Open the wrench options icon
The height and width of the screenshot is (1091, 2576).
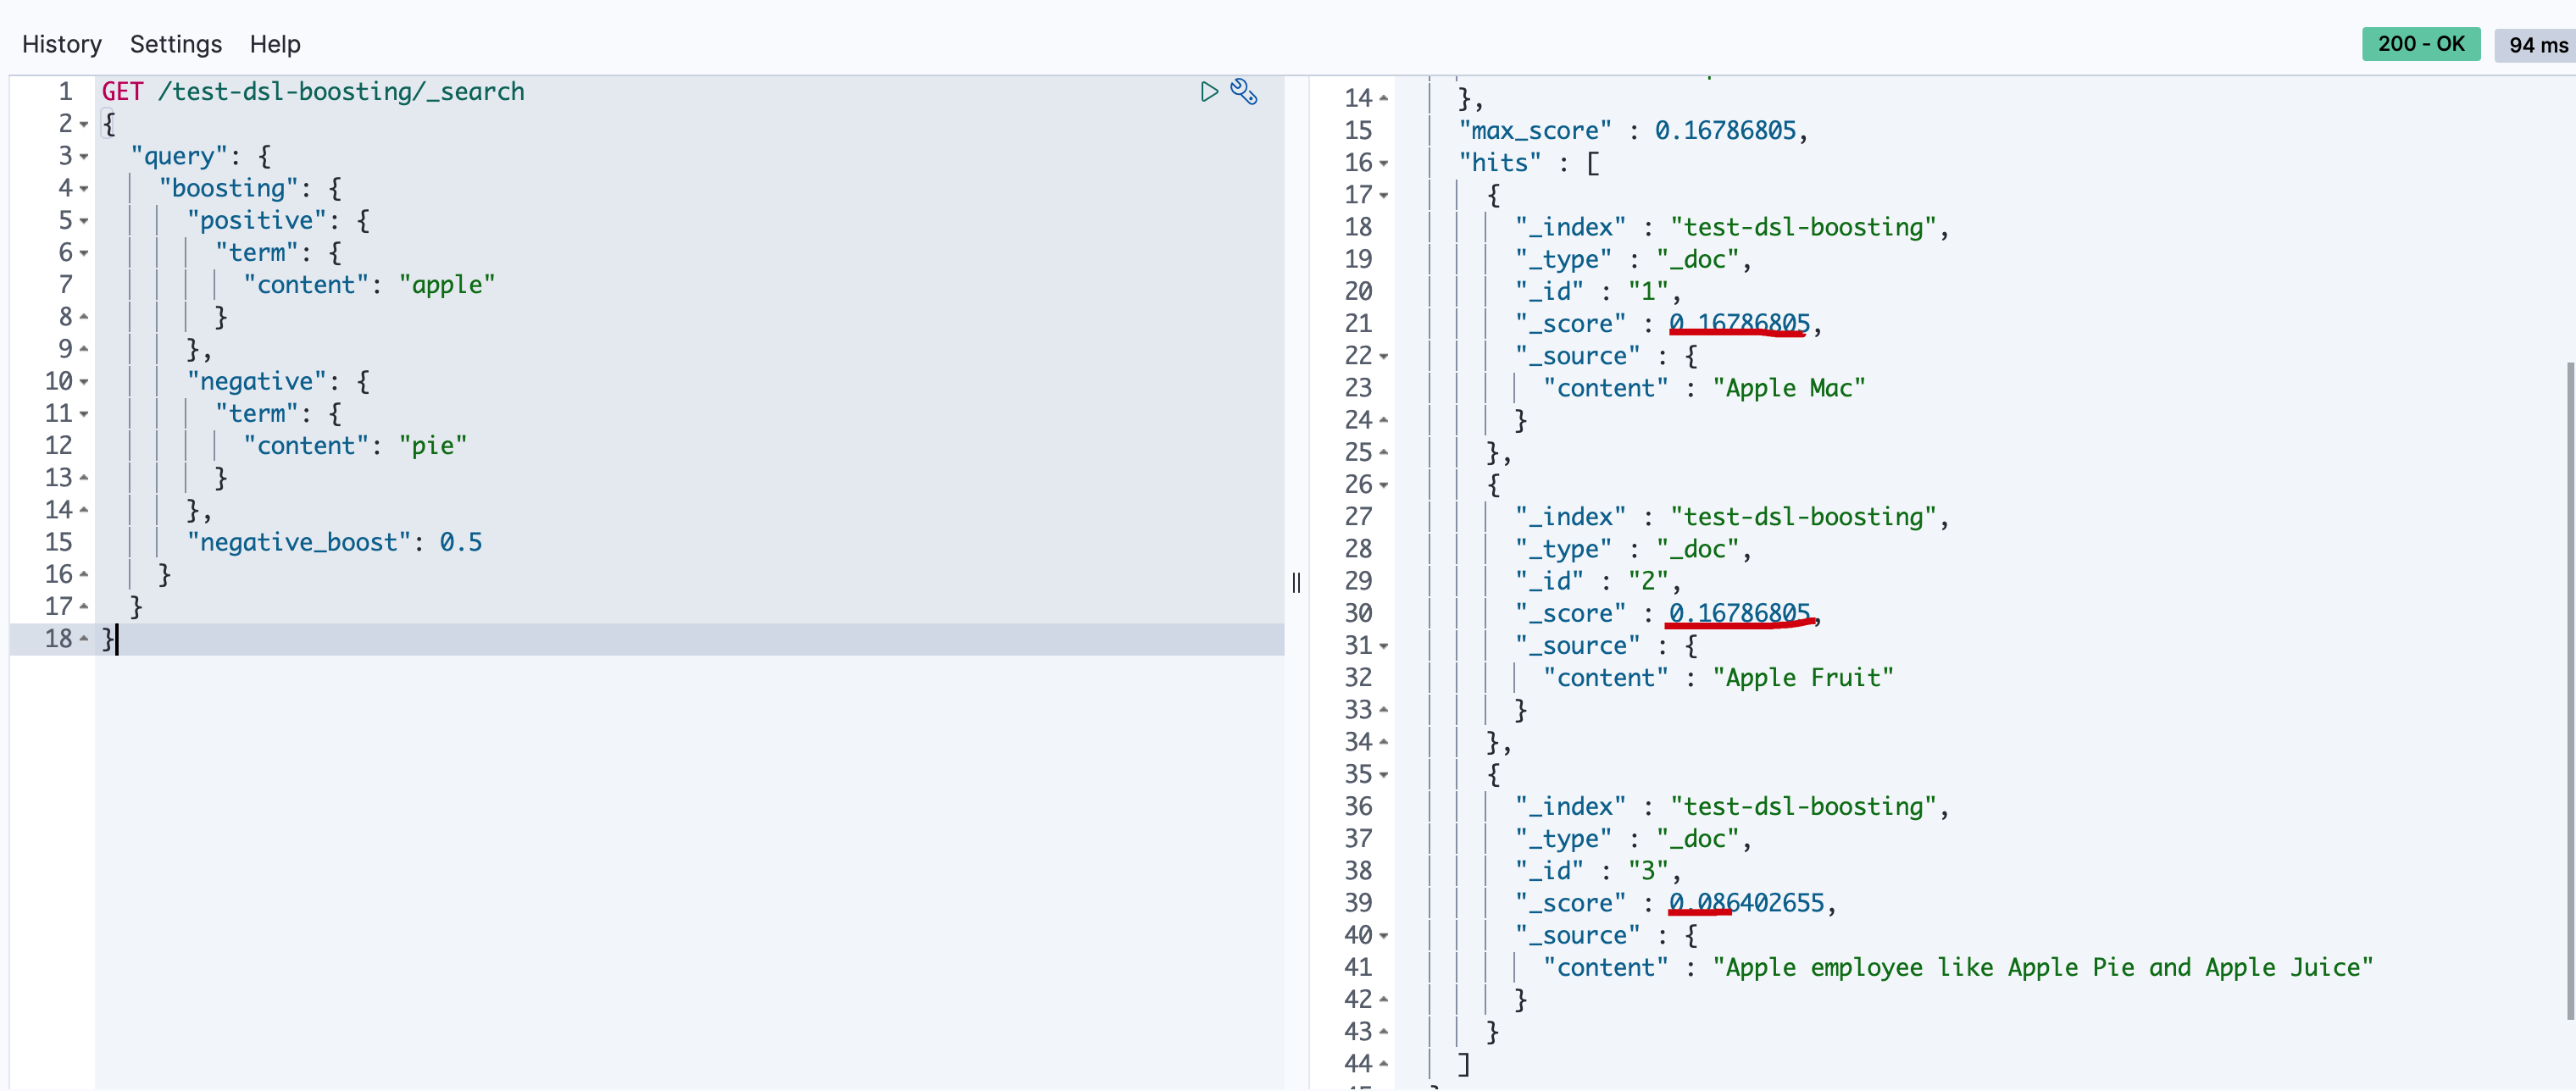(1243, 92)
